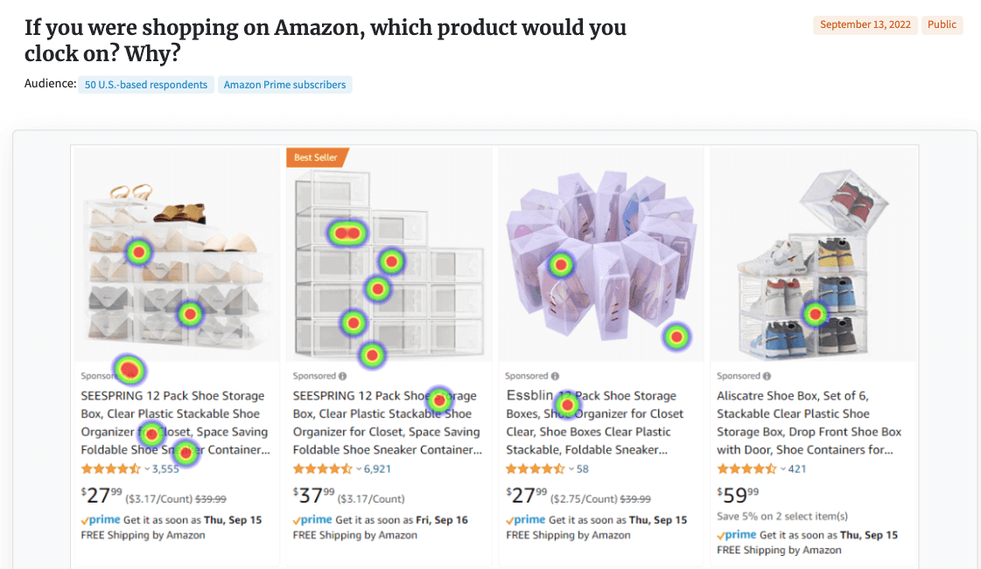Click the 58 reviews count link
The width and height of the screenshot is (981, 569).
(583, 469)
